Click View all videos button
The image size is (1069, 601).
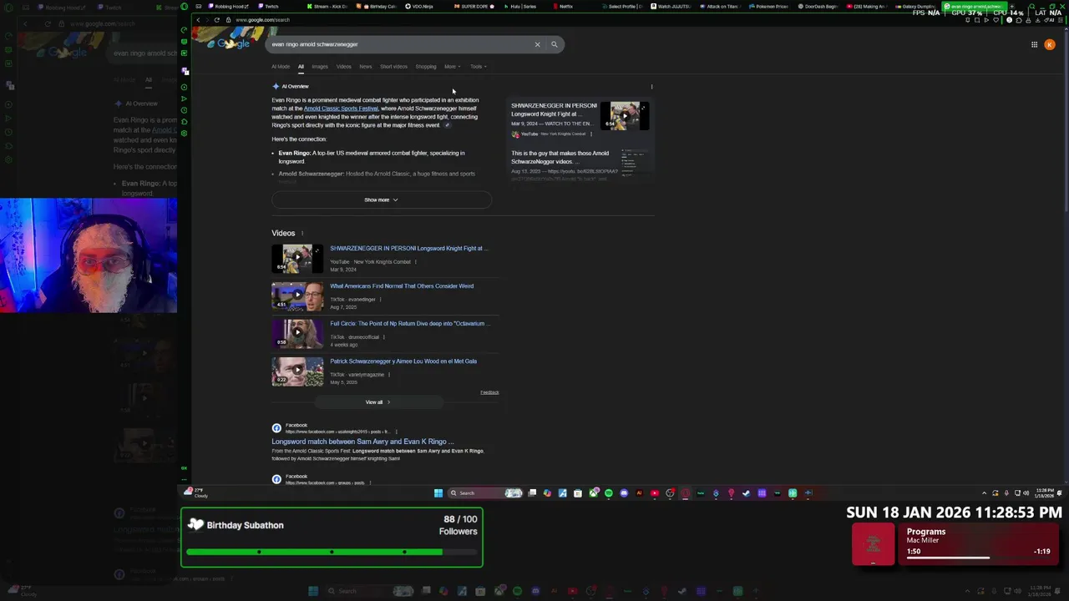tap(377, 402)
